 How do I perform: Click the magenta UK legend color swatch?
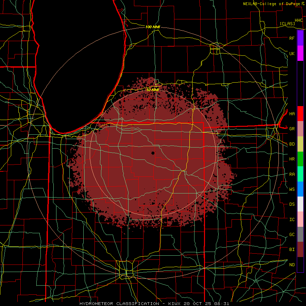point(300,53)
